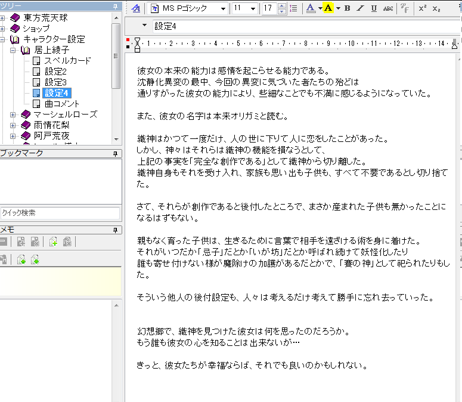Open the 曲コメント page

62,104
